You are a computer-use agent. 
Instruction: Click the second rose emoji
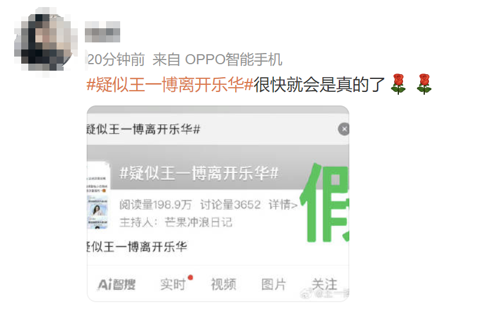click(x=424, y=84)
